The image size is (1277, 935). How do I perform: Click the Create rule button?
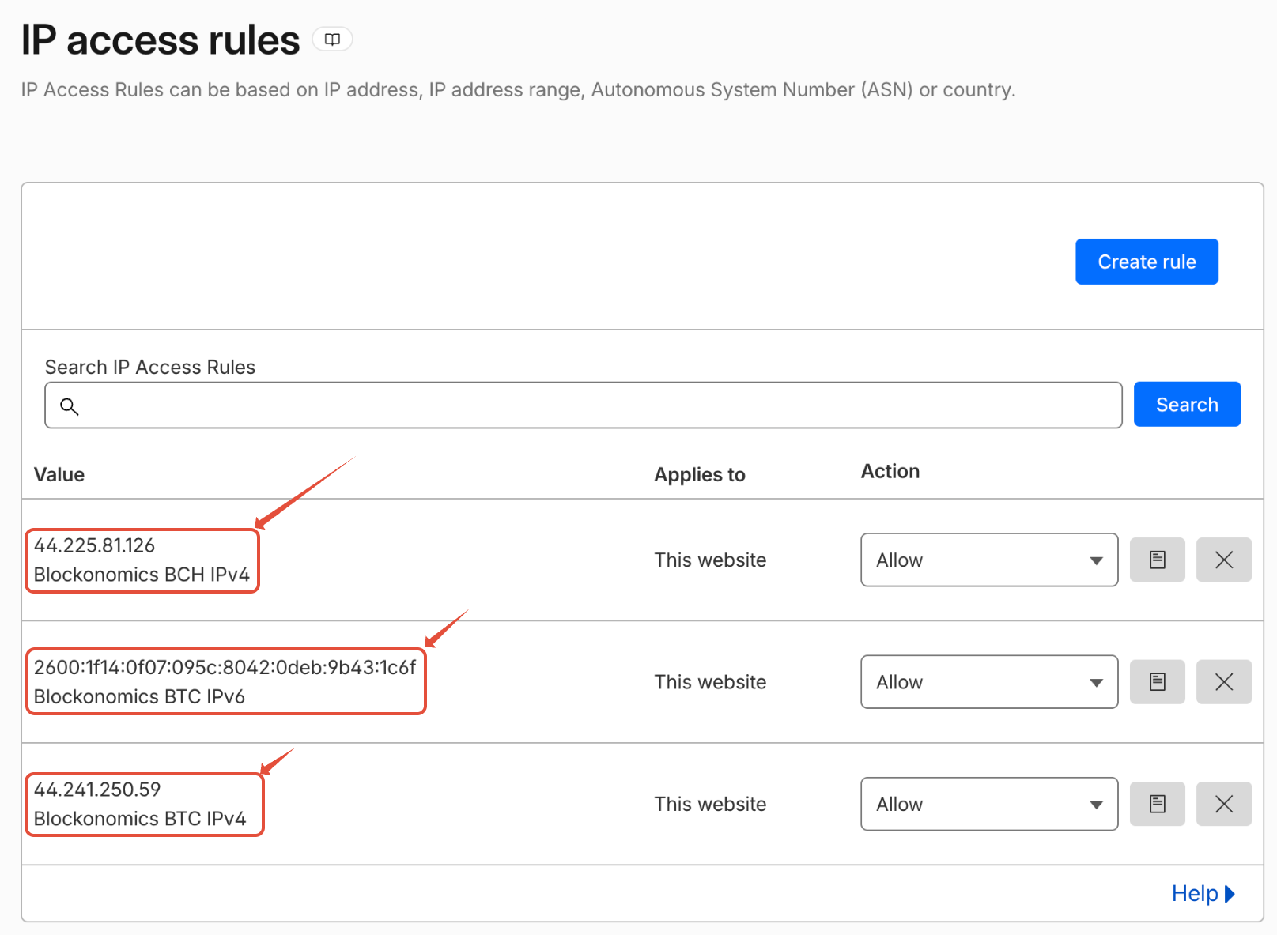[1147, 262]
